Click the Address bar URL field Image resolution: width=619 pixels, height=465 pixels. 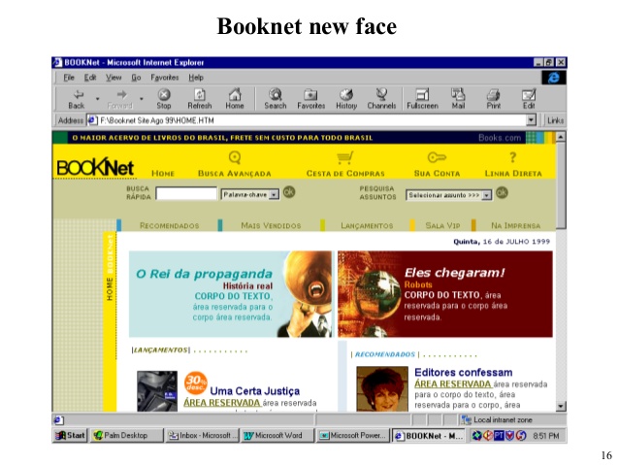pos(311,120)
